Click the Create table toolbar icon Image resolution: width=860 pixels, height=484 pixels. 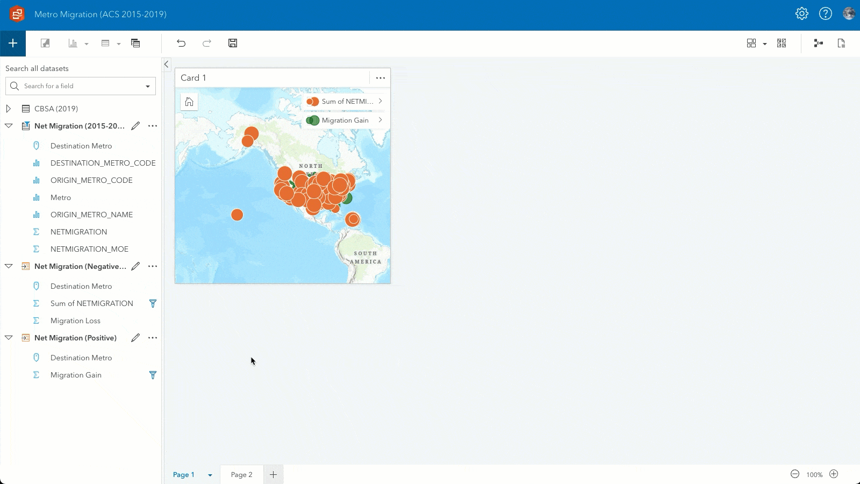[x=105, y=43]
